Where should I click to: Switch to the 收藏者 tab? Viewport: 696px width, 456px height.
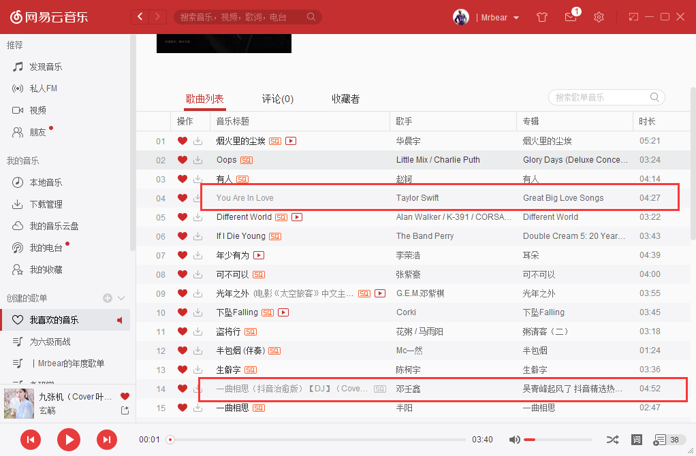tap(345, 99)
